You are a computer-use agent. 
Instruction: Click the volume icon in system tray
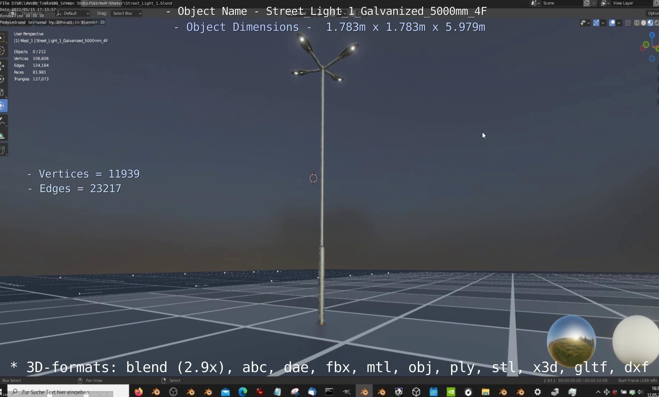[640, 392]
